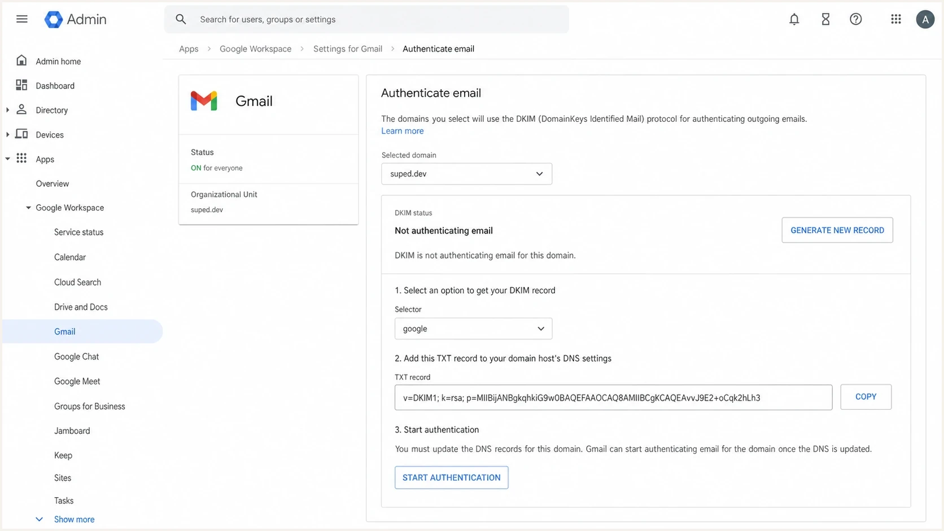Open the main hamburger menu

[x=22, y=19]
